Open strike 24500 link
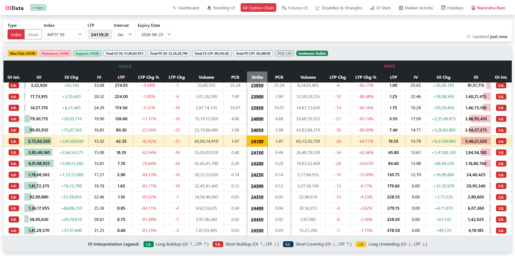 point(257,231)
